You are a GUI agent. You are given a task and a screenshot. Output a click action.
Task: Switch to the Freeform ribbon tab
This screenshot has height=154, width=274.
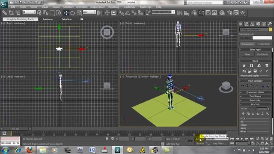pyautogui.click(x=48, y=19)
